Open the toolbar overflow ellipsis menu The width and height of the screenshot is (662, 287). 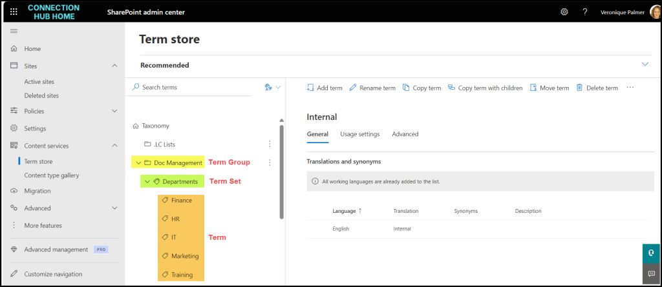click(x=630, y=88)
